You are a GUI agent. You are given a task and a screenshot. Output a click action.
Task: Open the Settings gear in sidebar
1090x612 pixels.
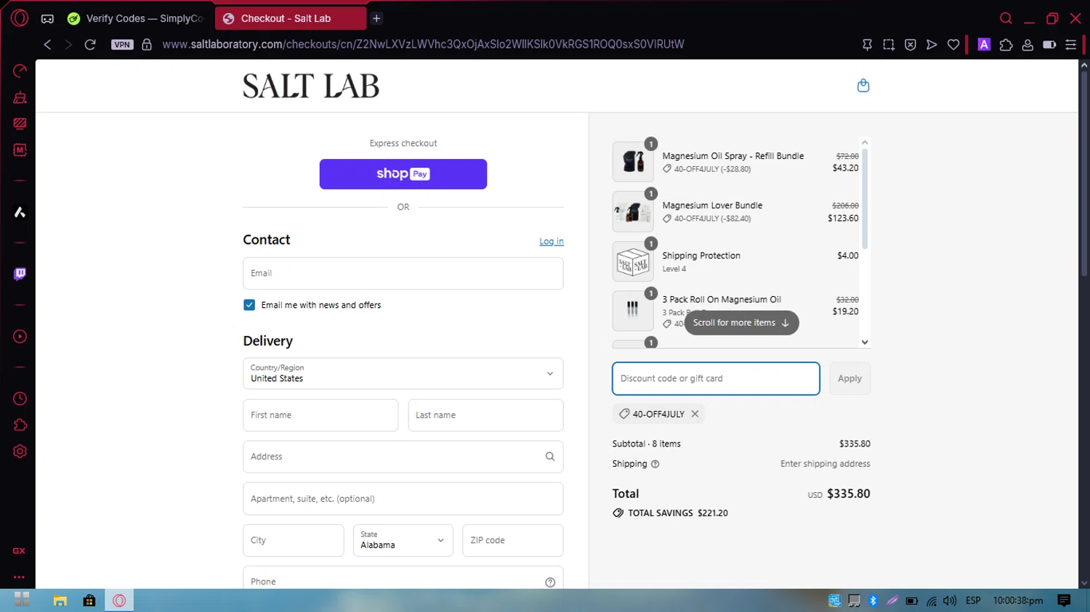pos(20,451)
